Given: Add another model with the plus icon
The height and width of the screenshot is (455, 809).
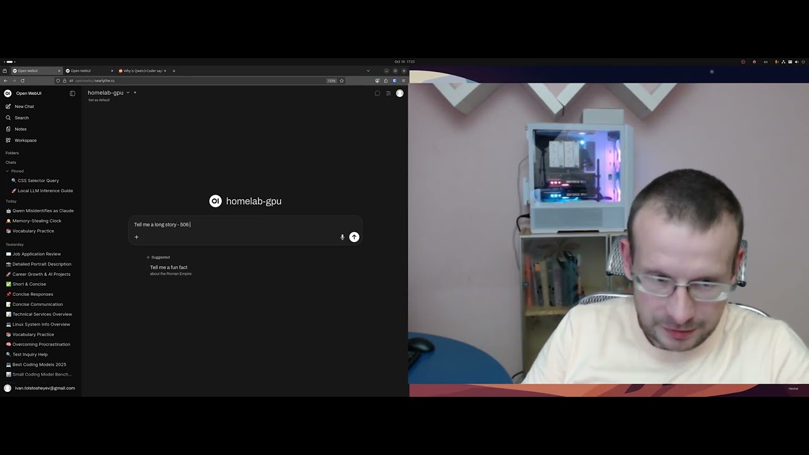Looking at the screenshot, I should (135, 93).
